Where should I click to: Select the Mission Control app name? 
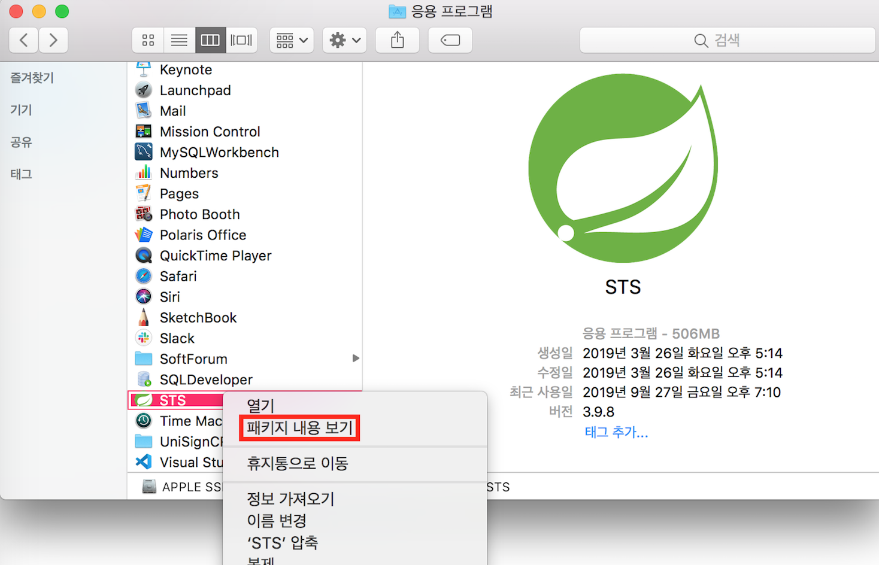tap(210, 132)
